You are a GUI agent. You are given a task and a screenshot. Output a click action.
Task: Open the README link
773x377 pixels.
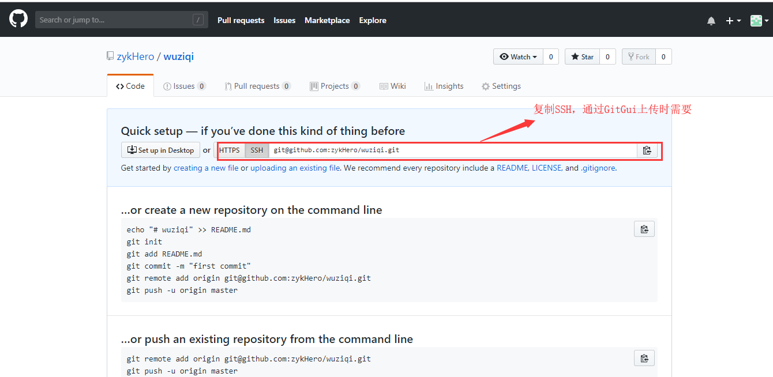(x=512, y=168)
